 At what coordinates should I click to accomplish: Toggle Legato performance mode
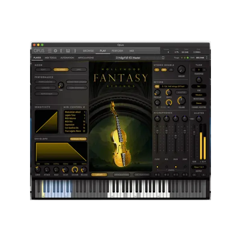(x=45, y=88)
